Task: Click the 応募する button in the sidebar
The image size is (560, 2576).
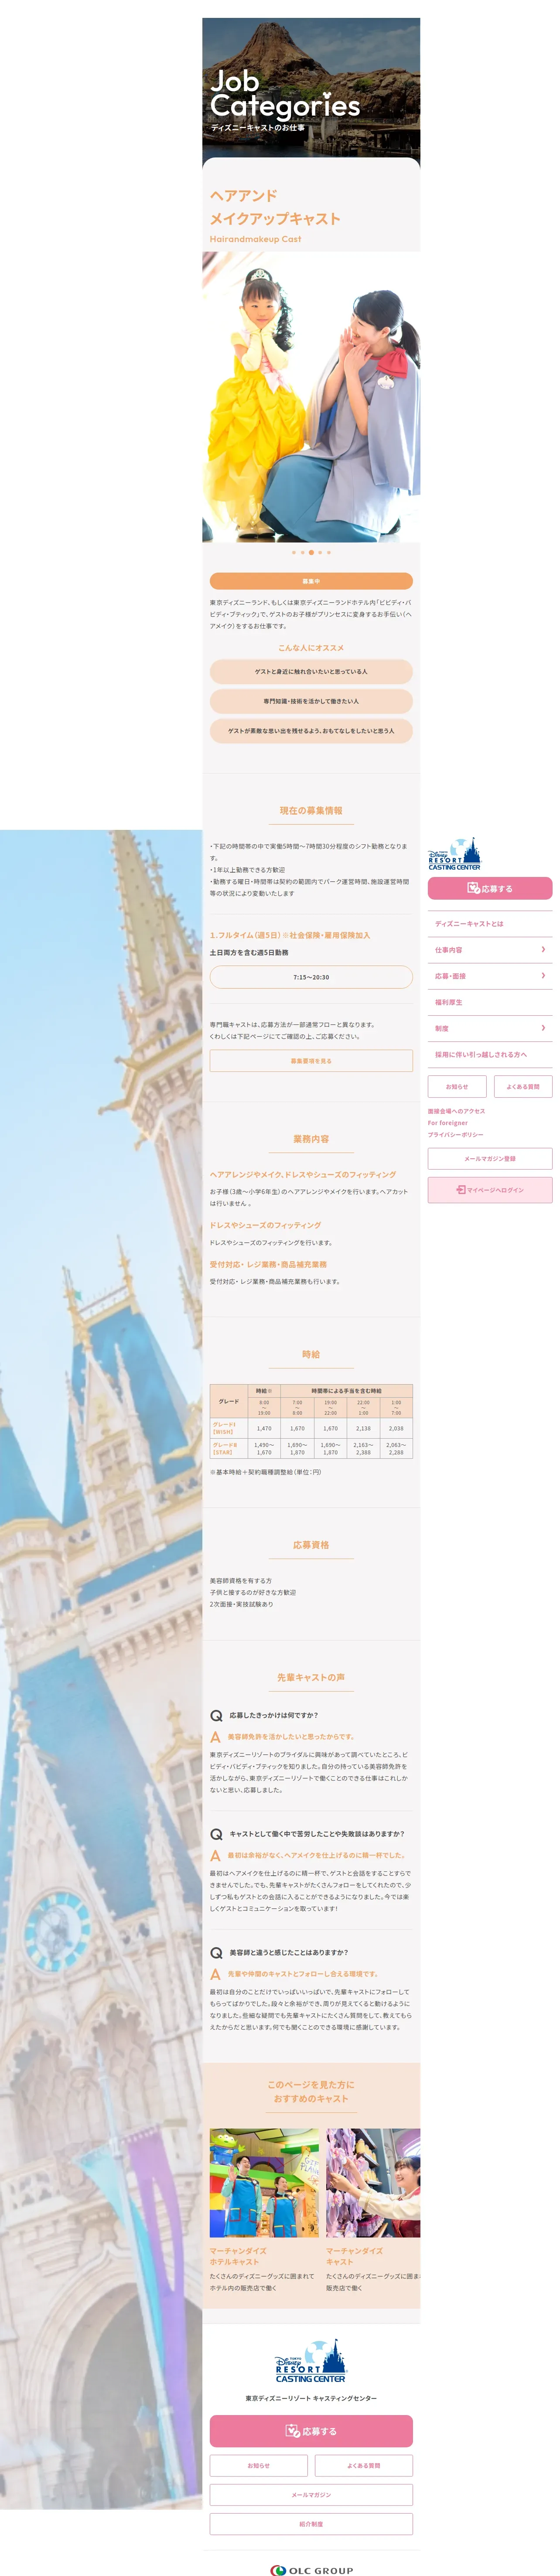Action: pos(490,888)
